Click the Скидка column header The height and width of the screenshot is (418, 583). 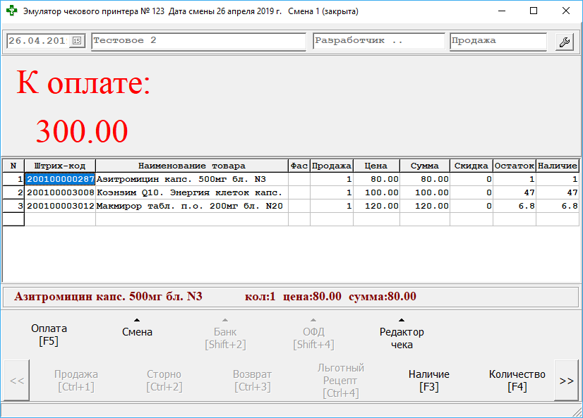pos(471,166)
